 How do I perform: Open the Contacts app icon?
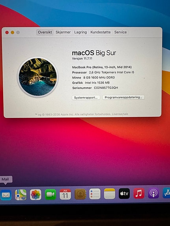point(80,194)
